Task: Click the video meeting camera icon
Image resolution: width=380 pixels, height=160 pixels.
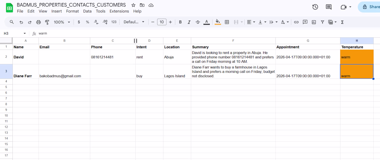Action: tap(343, 7)
